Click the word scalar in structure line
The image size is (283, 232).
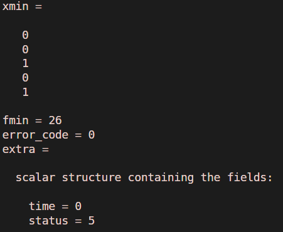(x=36, y=177)
